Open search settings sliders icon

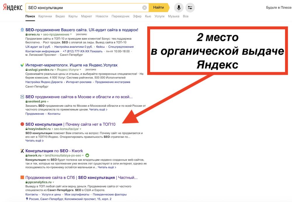(190, 8)
